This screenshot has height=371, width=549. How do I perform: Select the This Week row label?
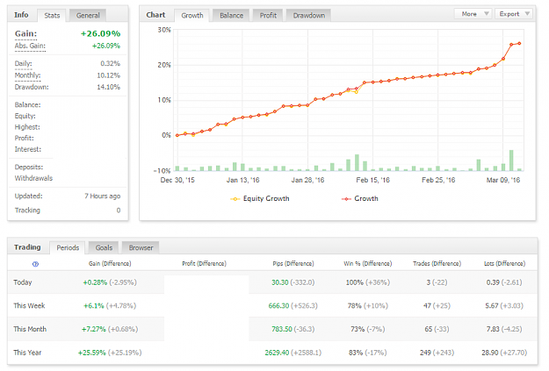(x=29, y=306)
